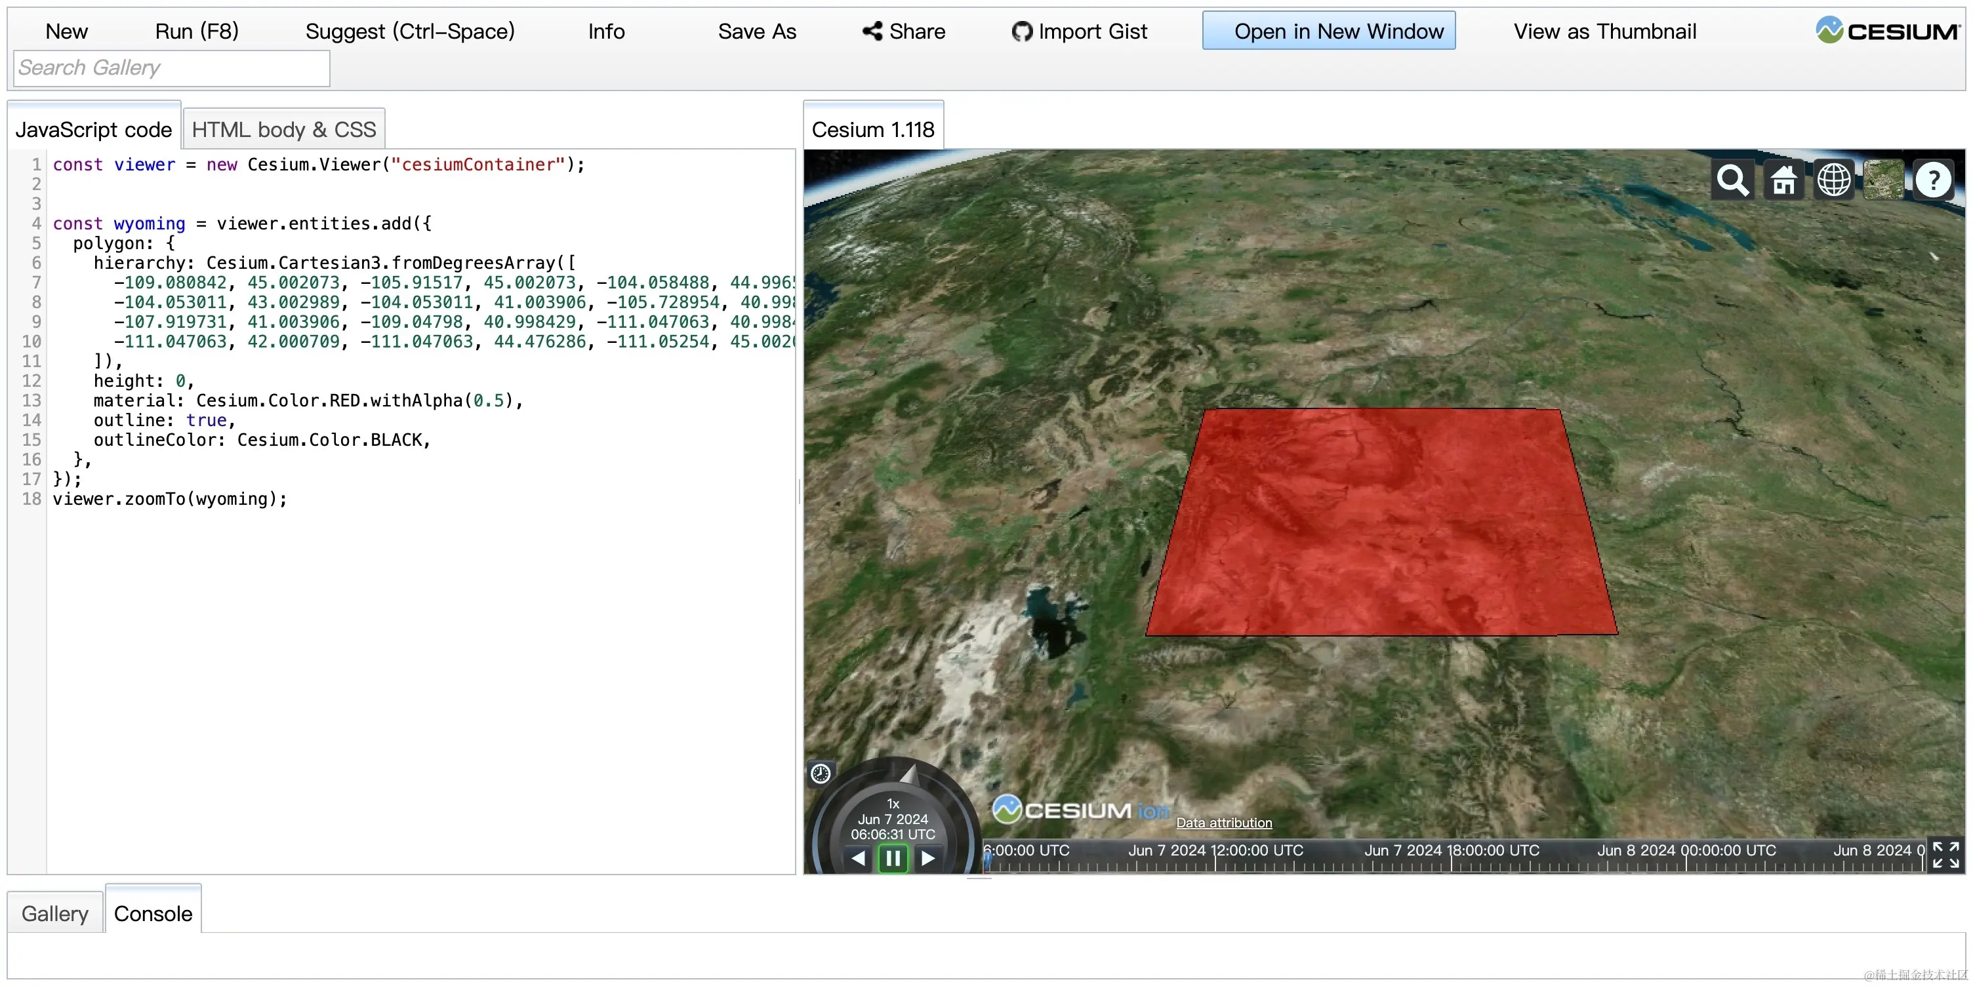The image size is (1973, 986).
Task: Open the Console tab at the bottom
Action: coord(152,913)
